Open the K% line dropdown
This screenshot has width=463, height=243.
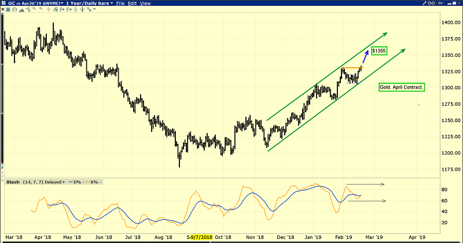pos(100,182)
